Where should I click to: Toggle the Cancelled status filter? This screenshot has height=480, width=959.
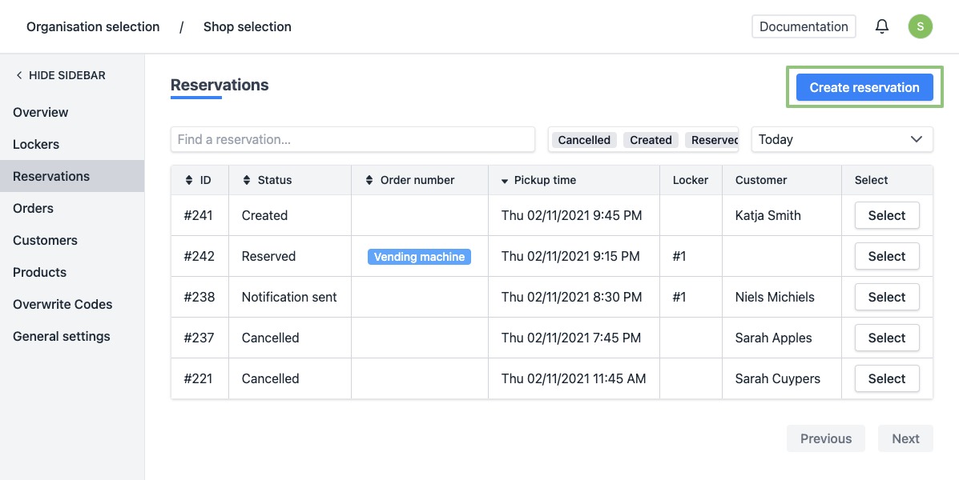[584, 140]
